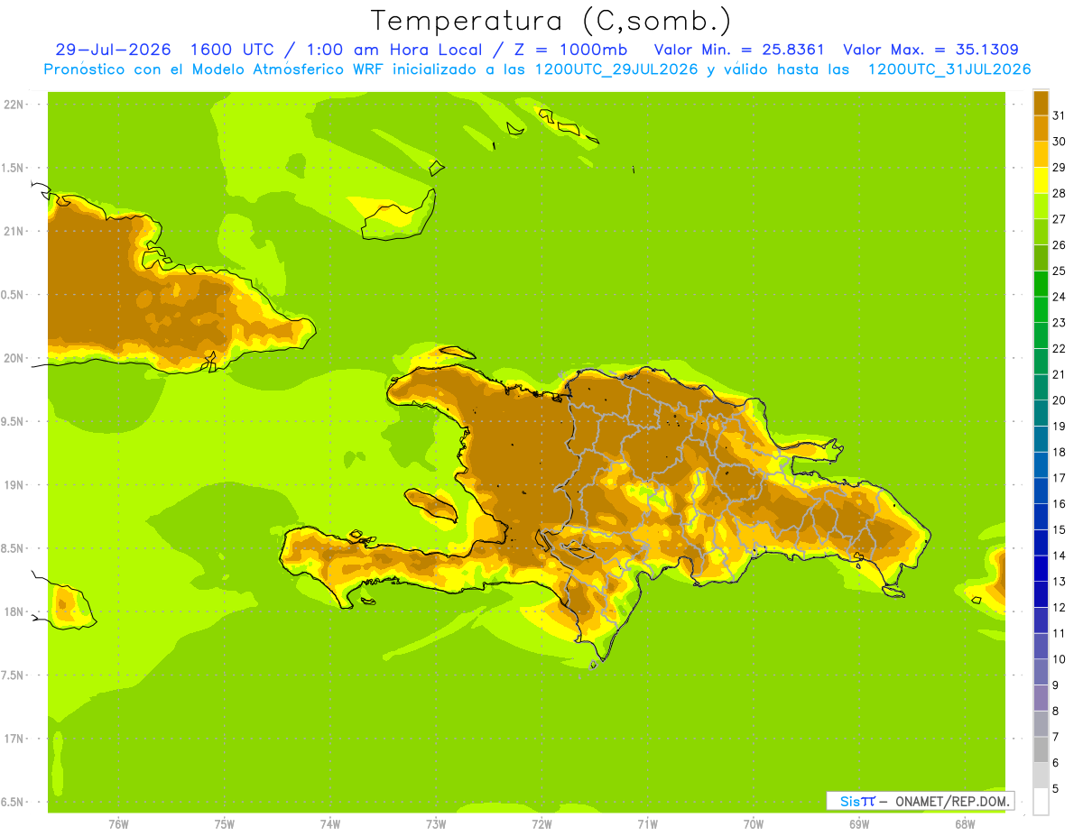Pick the yellow legend band between 28 and 29

(x=1041, y=180)
